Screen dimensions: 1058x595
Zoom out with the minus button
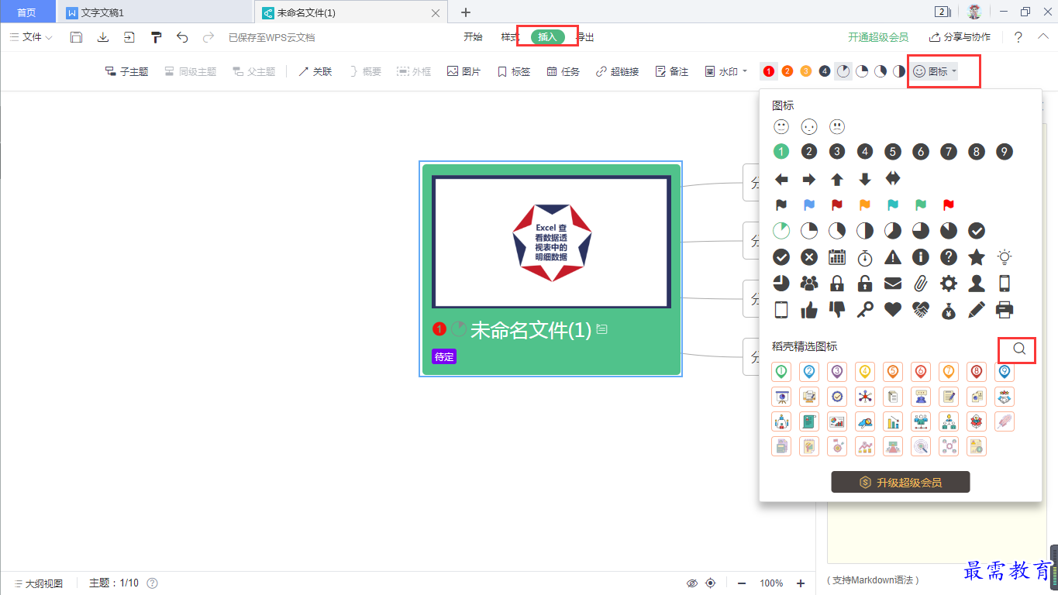(x=742, y=583)
